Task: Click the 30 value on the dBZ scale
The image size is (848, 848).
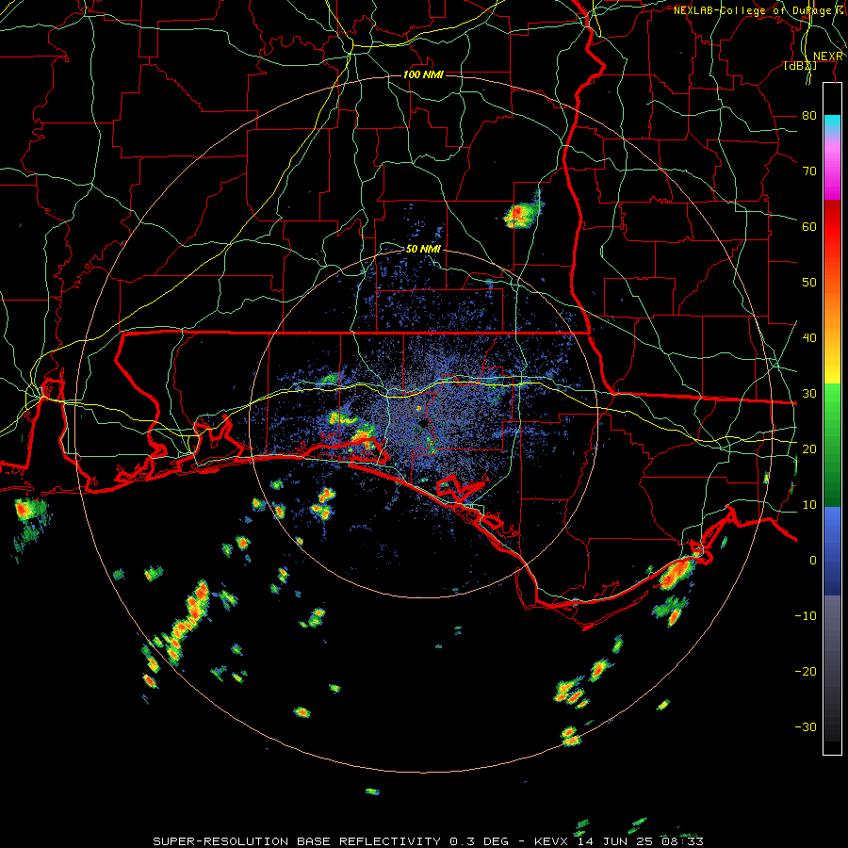Action: [809, 393]
